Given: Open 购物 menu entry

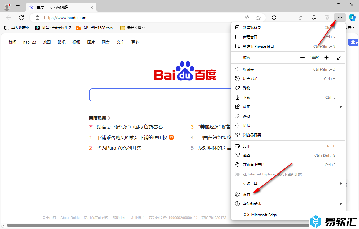Looking at the screenshot, I should click(x=288, y=88).
